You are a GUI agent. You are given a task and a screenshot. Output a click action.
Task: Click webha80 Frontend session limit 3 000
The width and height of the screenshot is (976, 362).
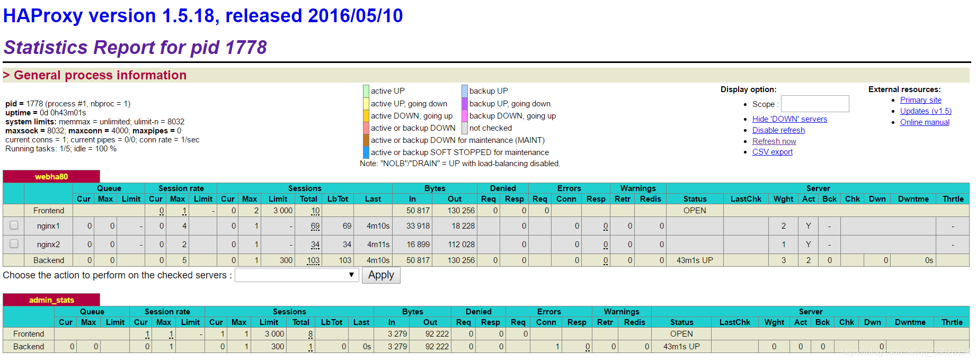point(283,211)
